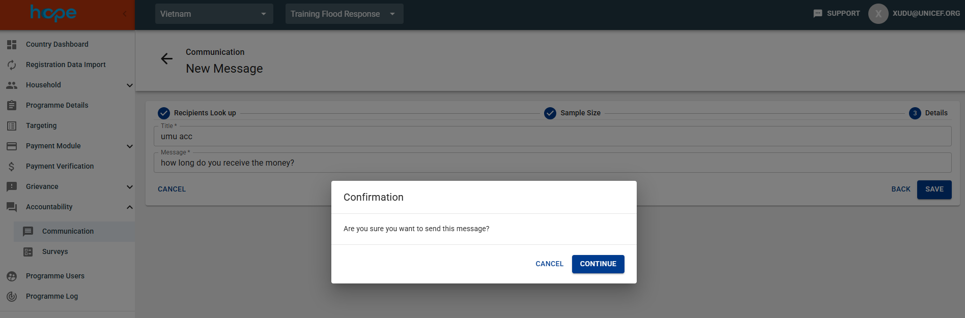Click the Surveys icon in sidebar
The width and height of the screenshot is (965, 318).
(x=28, y=252)
